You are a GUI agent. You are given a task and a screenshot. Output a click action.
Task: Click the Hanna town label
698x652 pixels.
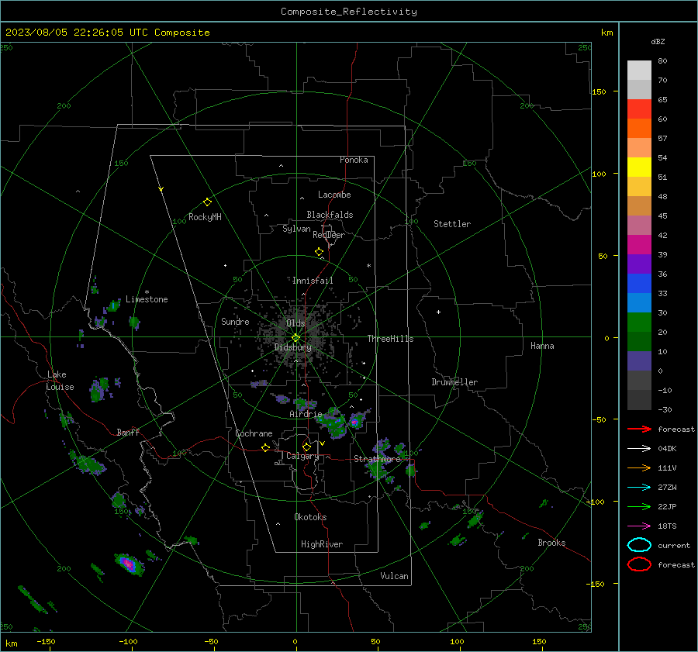[x=542, y=346]
